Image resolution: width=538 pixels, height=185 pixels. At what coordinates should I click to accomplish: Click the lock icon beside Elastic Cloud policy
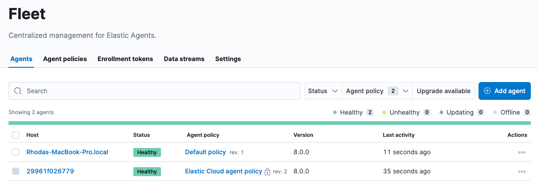pyautogui.click(x=267, y=172)
